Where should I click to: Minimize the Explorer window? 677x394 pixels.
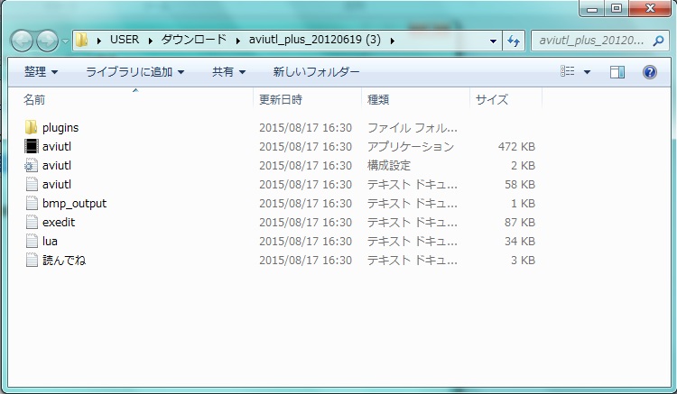click(x=591, y=8)
